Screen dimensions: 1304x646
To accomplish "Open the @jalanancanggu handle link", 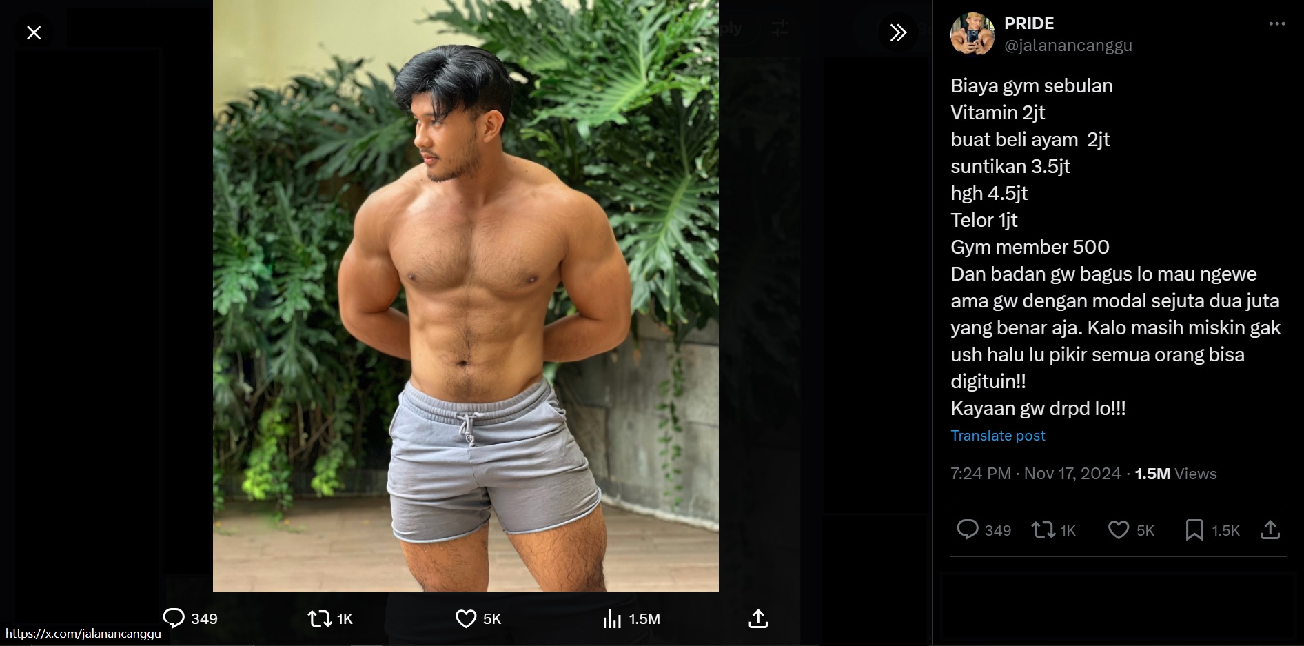I will coord(1068,46).
